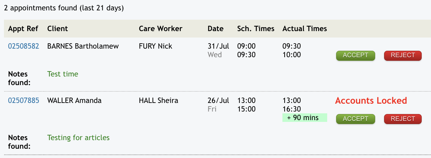Screen dimensions: 431x158
Task: Click the red Accounts Locked label
Action: point(371,101)
